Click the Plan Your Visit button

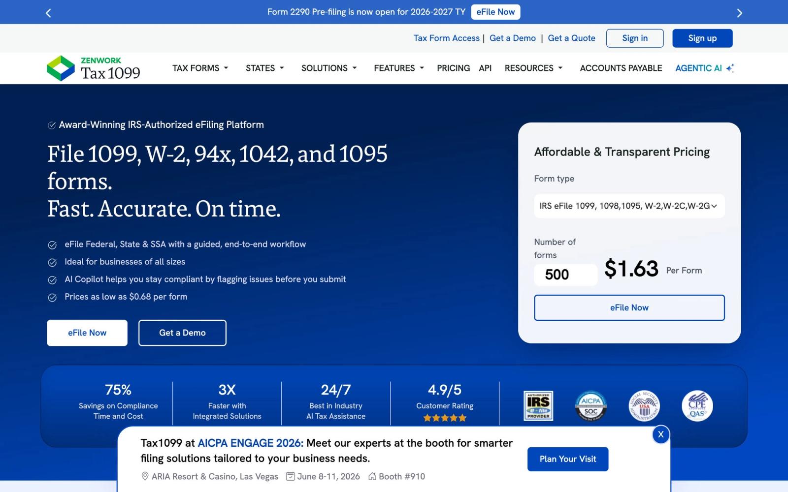tap(568, 459)
